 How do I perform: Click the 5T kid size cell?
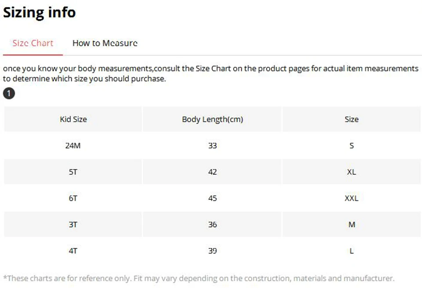(73, 172)
